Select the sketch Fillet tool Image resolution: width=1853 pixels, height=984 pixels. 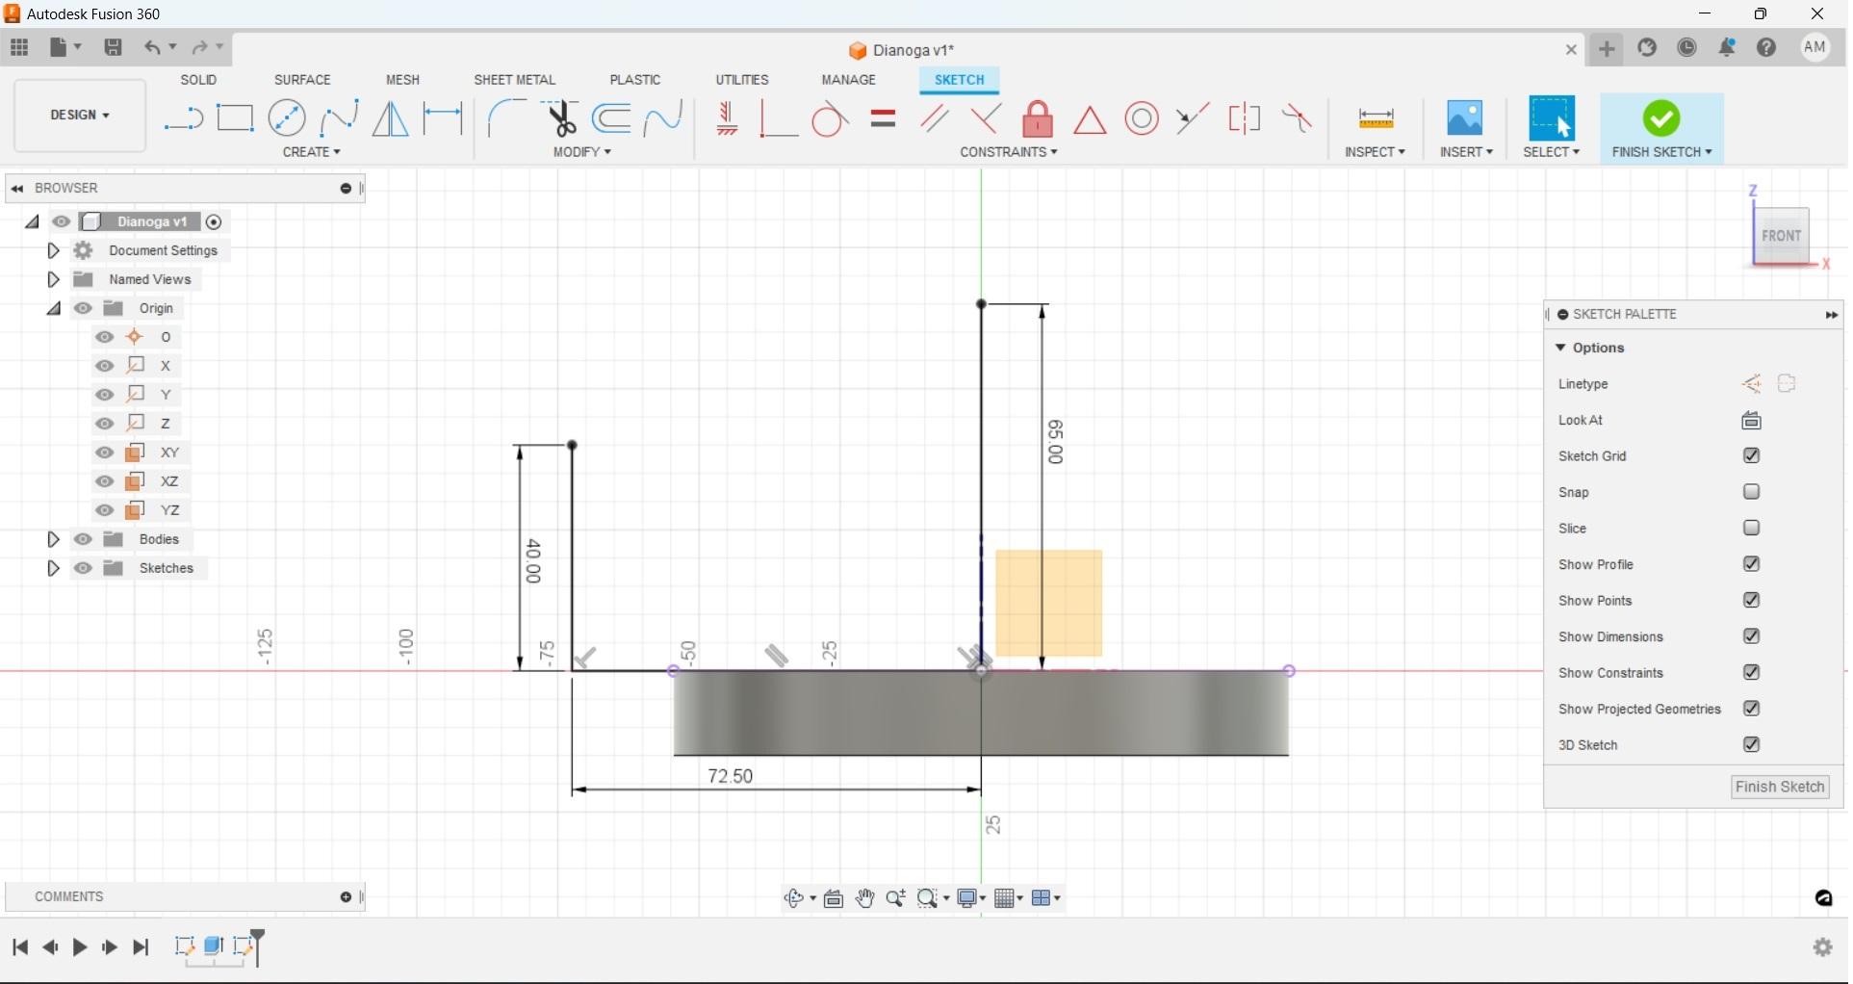point(506,118)
